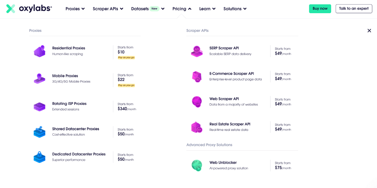Viewport: 377px width, 188px height.
Task: Open the Web Unblocker link
Action: pos(223,163)
